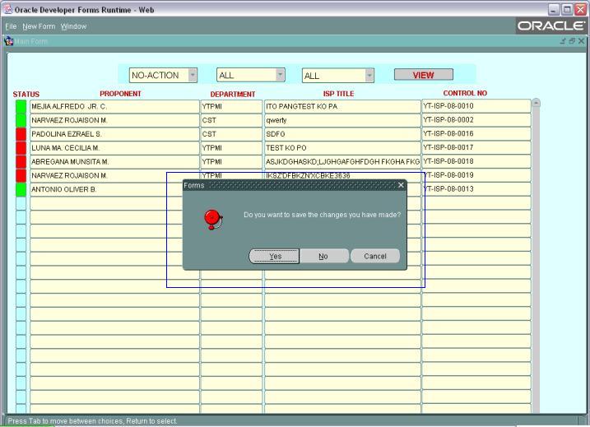Viewport: 590px width, 427px height.
Task: Click ISP title starting ASJKDGHASKD
Action: pos(342,162)
